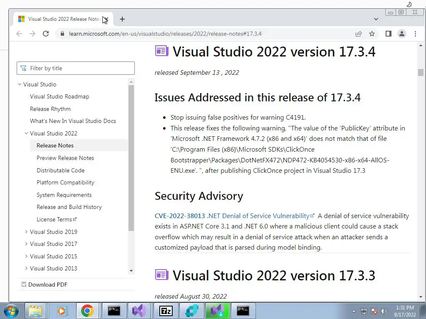Select the Visual Studio 2019 tree item
Viewport: 426px width, 319px height.
click(54, 232)
